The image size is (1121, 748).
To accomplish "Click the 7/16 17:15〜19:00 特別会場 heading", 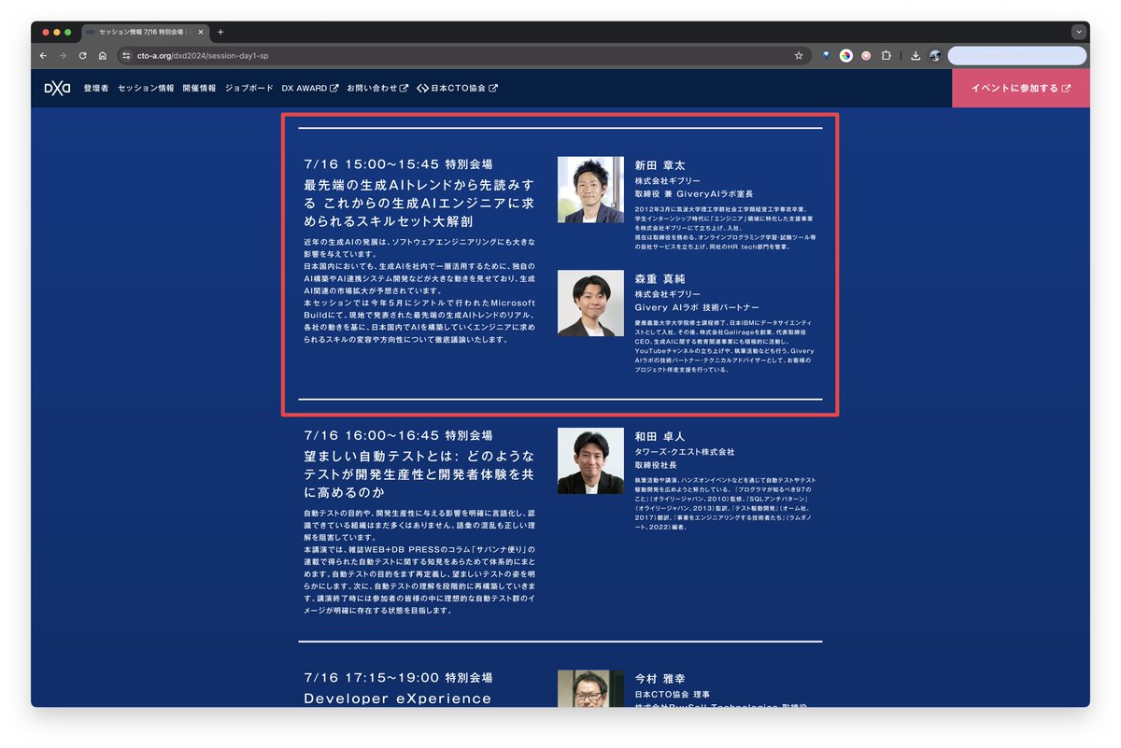I will coord(398,678).
